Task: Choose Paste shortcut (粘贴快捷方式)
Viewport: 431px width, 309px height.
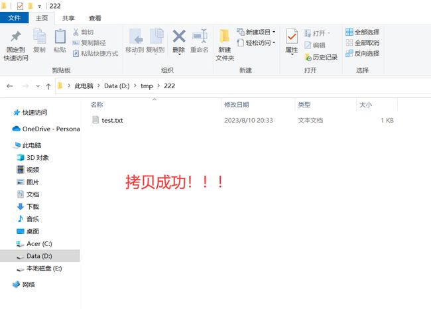Action: pyautogui.click(x=95, y=53)
